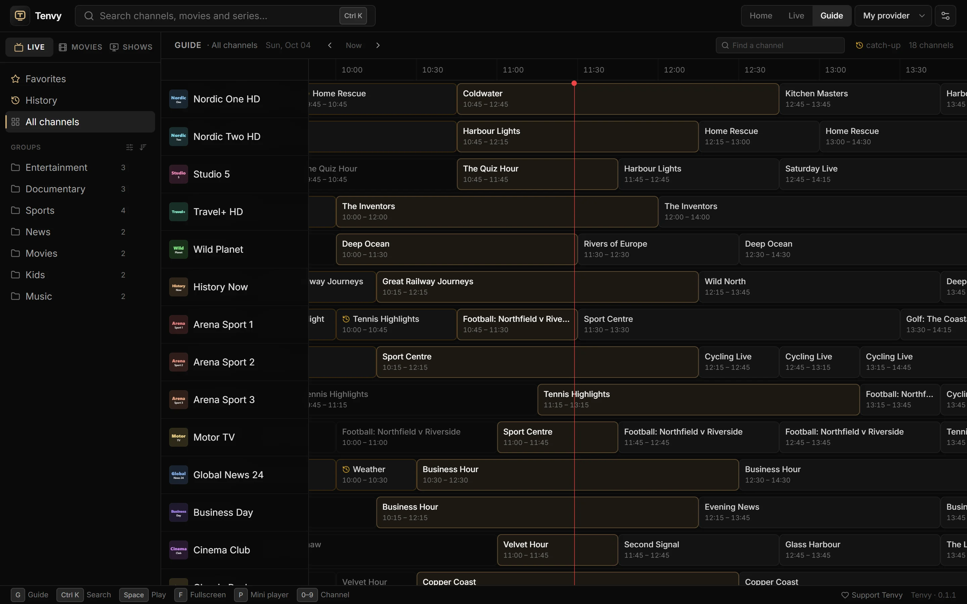Select Rivers of Europe program

[658, 249]
